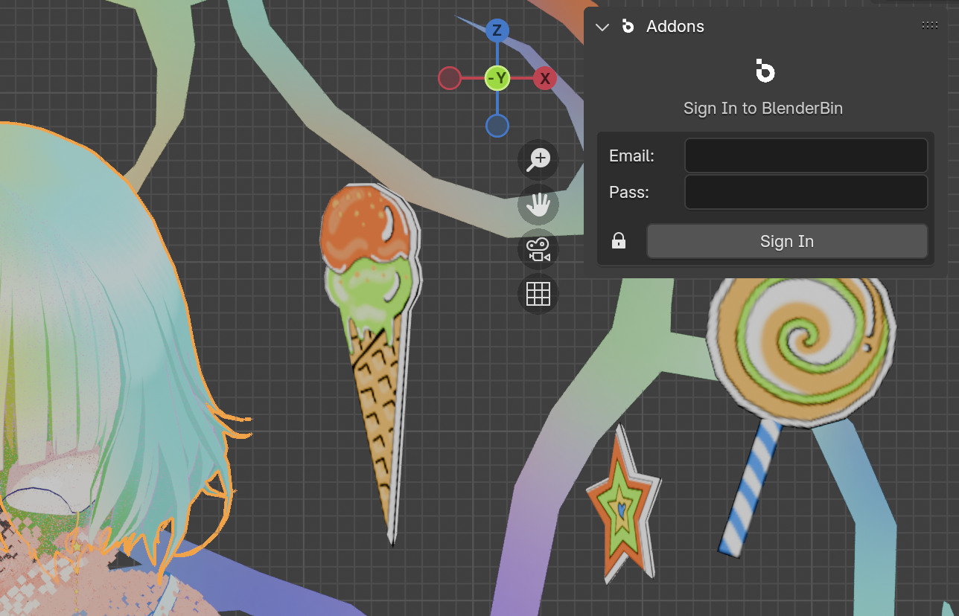Click the padlock icon next to Sign In
This screenshot has height=616, width=959.
tap(619, 241)
